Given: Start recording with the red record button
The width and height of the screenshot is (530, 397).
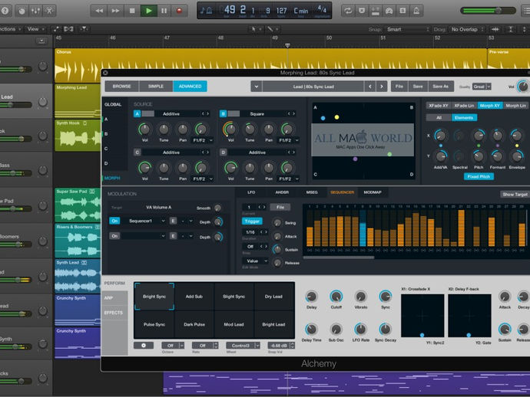Looking at the screenshot, I should pyautogui.click(x=180, y=11).
